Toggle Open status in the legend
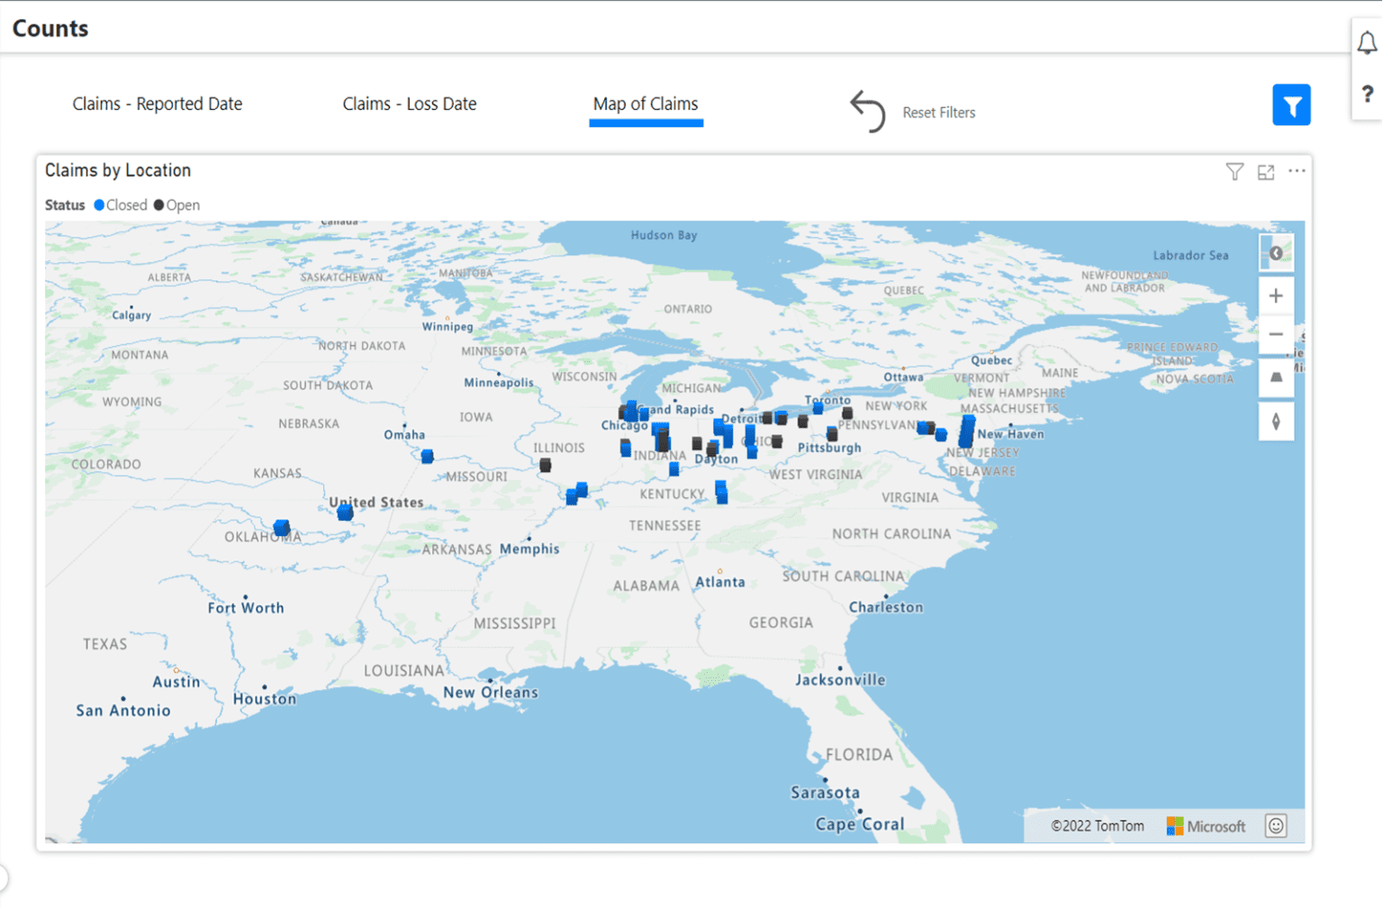This screenshot has height=908, width=1383. click(x=177, y=205)
